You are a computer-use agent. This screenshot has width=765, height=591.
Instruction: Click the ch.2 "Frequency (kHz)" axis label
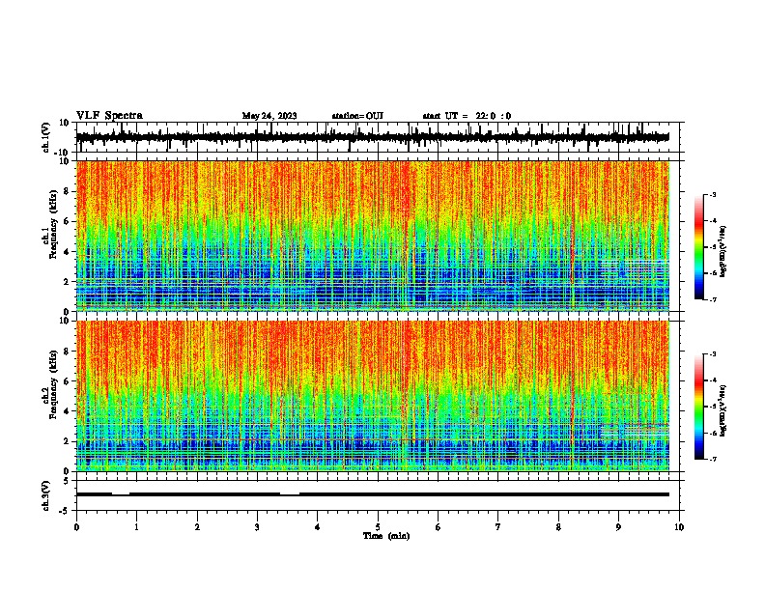[53, 384]
